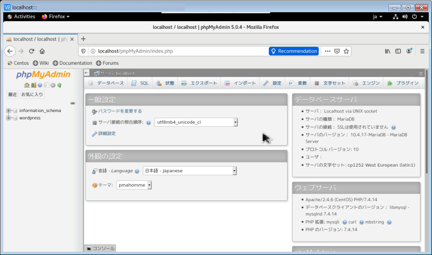Screen dimensions: 432x255
Task: Open Firefox account icon
Action: [x=409, y=51]
